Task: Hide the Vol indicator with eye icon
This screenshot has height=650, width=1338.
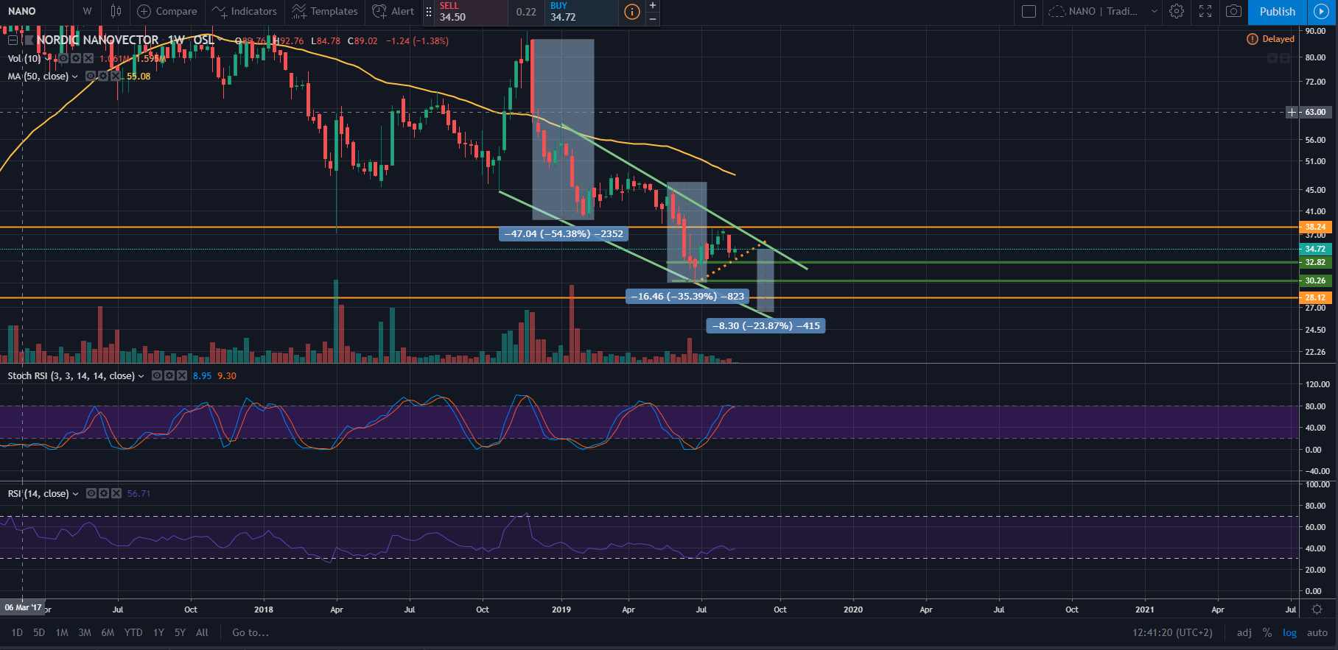Action: 64,58
